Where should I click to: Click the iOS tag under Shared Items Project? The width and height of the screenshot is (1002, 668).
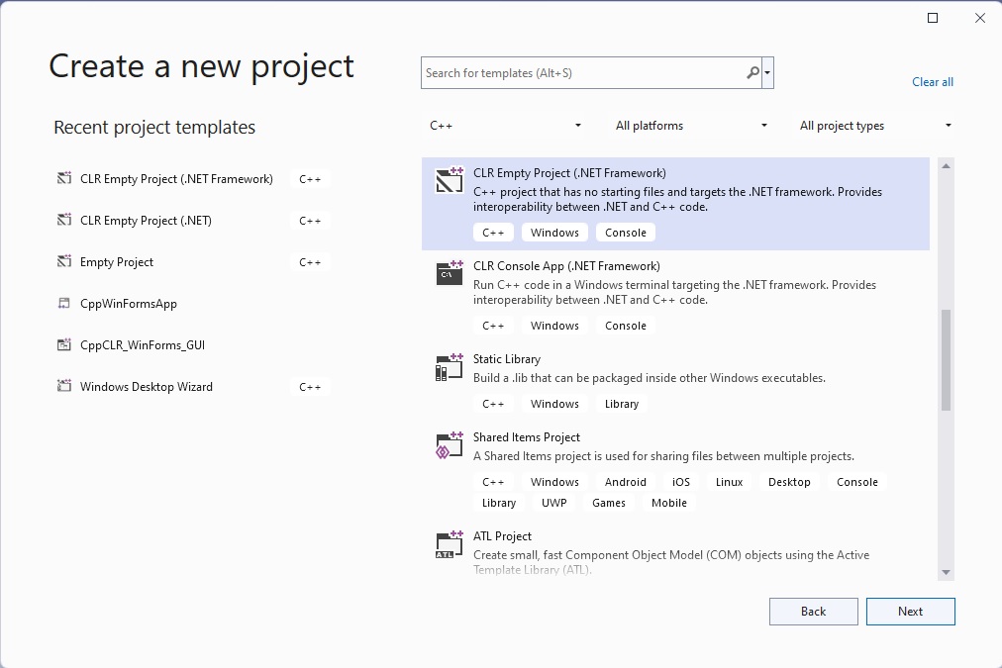tap(681, 482)
